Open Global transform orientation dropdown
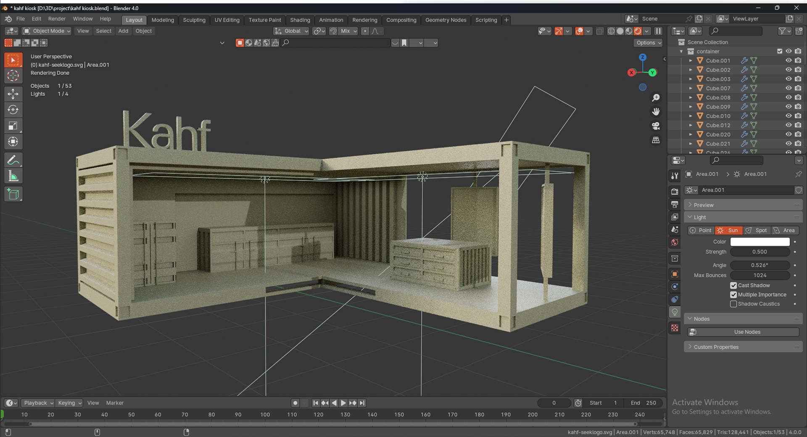 pyautogui.click(x=291, y=31)
